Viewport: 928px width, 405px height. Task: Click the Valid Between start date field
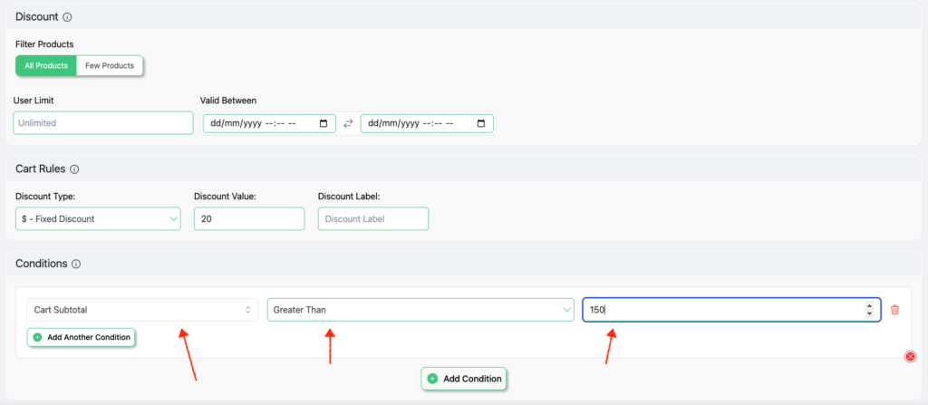(x=269, y=124)
